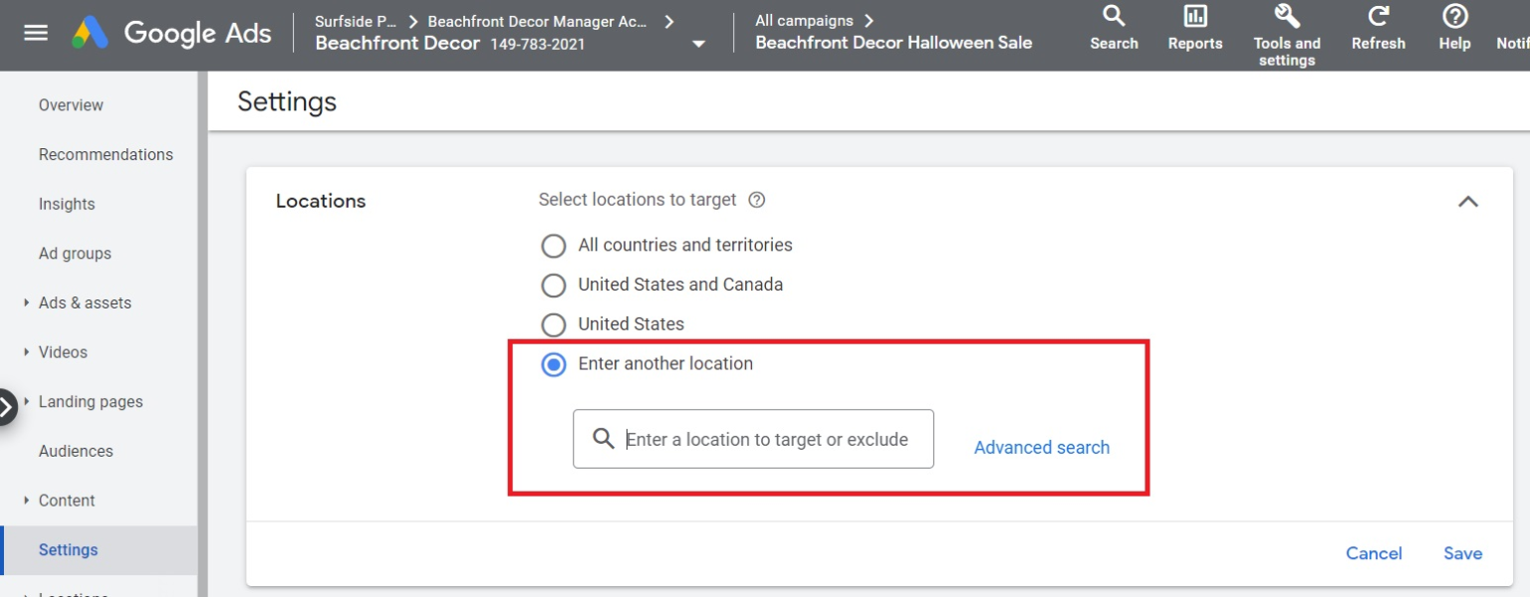
Task: Open Google Ads Help
Action: pos(1453,22)
